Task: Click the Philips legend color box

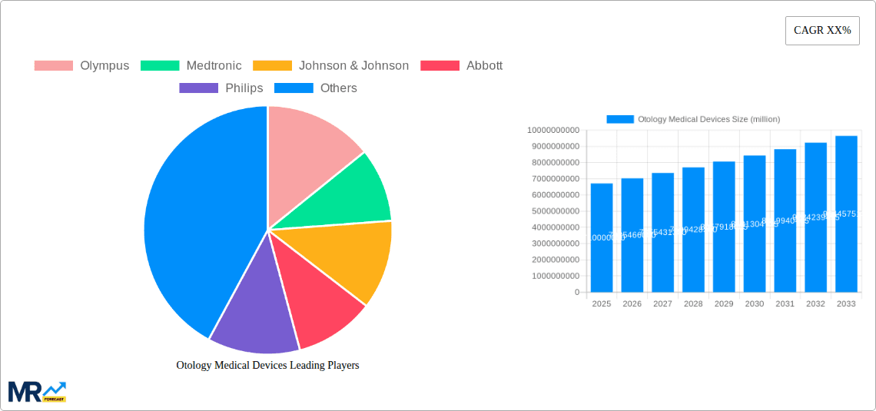Action: coord(198,88)
